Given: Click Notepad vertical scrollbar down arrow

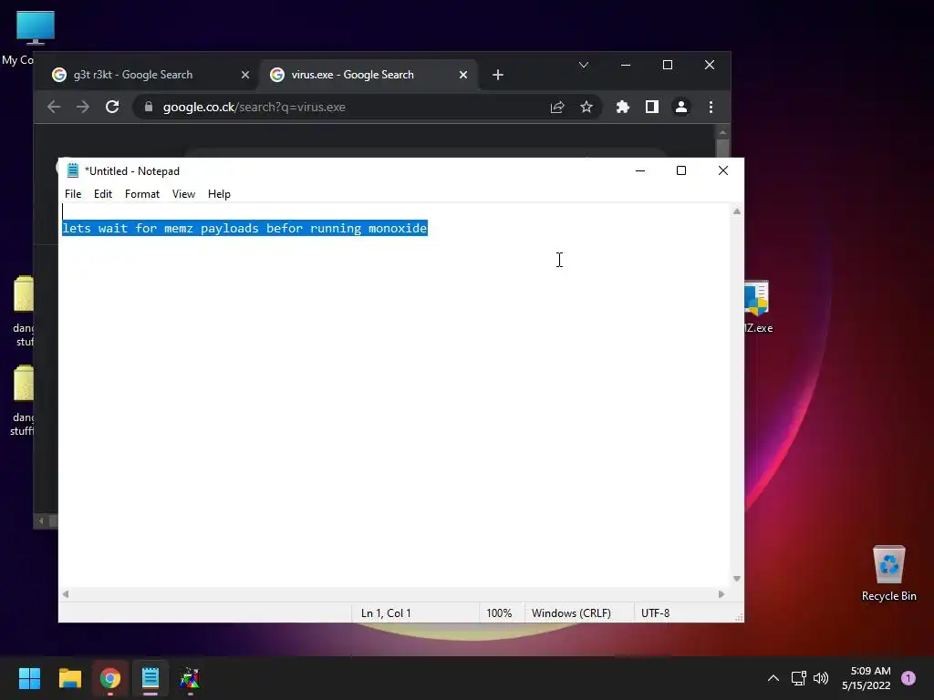Looking at the screenshot, I should 737,579.
